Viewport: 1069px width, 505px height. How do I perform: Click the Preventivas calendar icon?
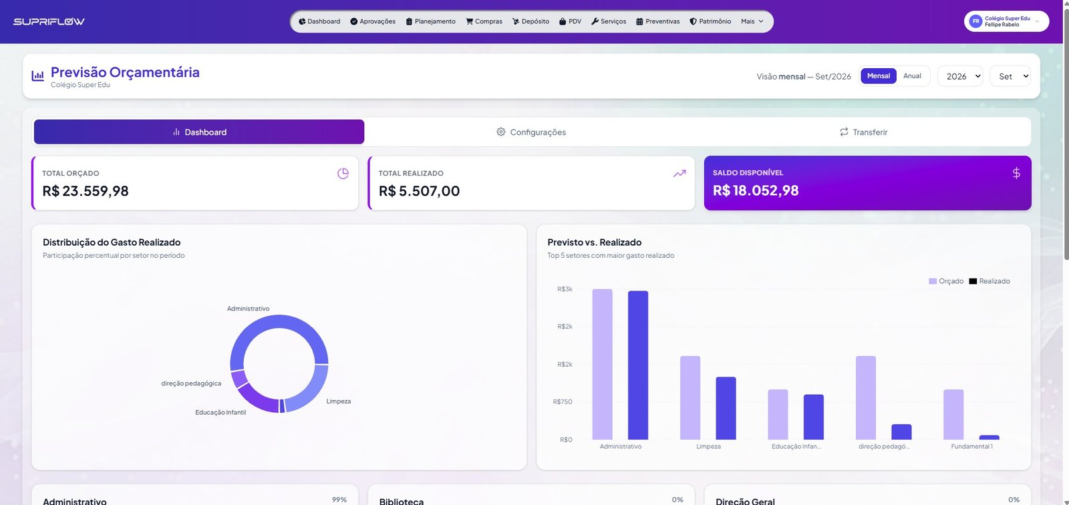pyautogui.click(x=639, y=21)
